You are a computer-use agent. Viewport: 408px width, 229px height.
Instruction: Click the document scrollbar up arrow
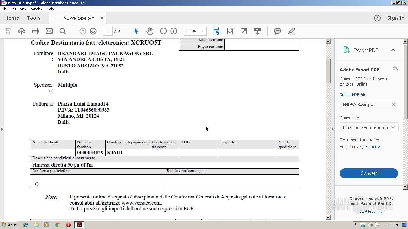[328, 41]
